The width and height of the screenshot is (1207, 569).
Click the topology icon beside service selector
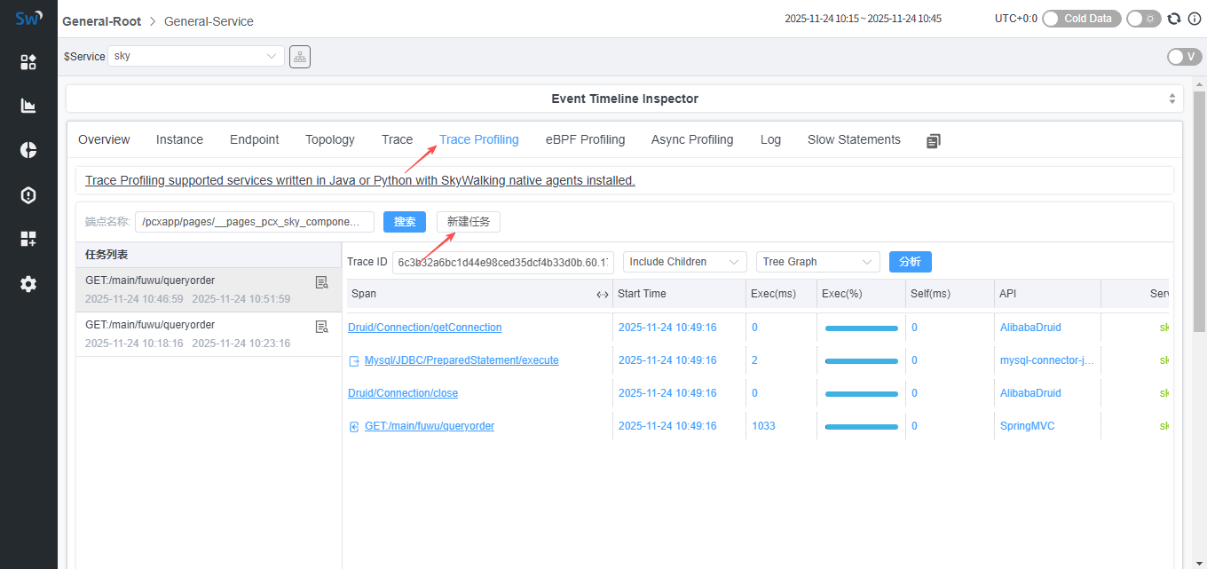(300, 56)
